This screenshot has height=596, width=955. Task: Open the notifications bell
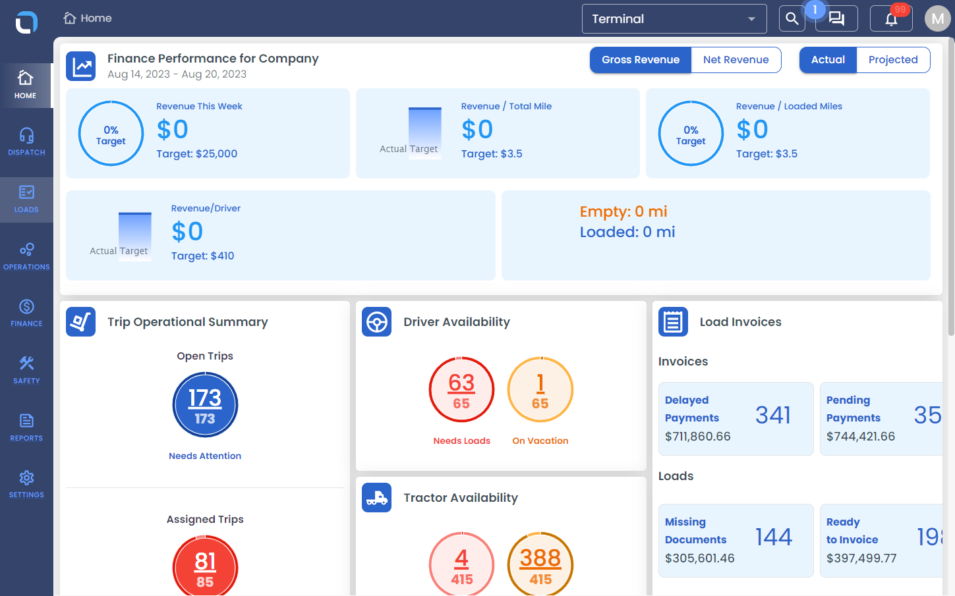[891, 18]
